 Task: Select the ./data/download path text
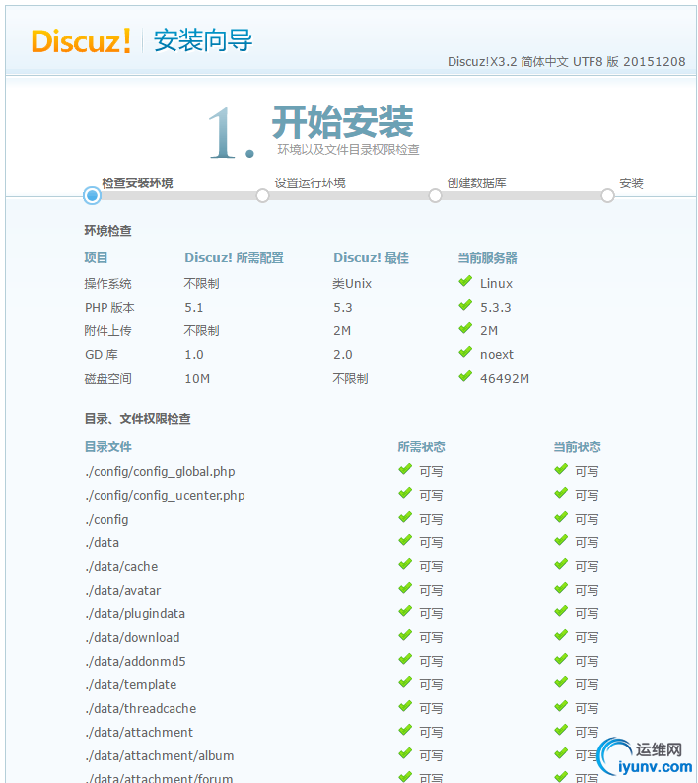point(132,638)
